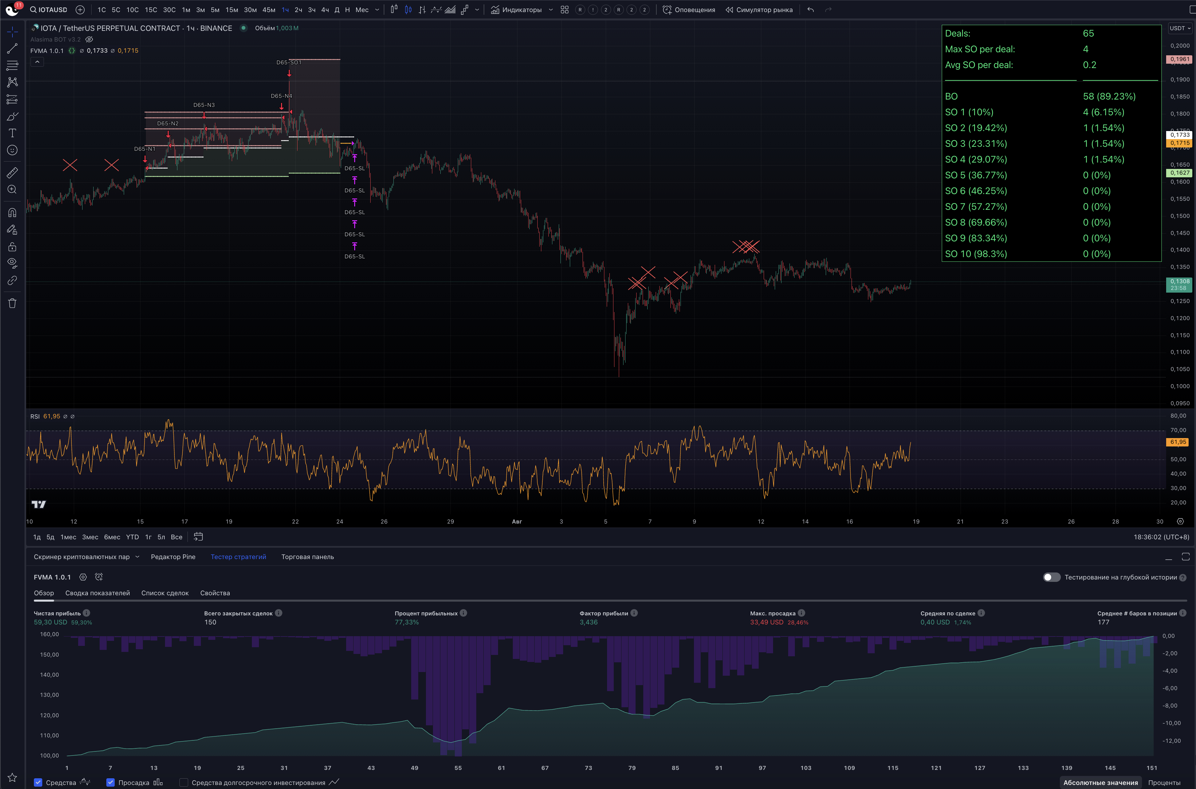Undo the last action
The image size is (1196, 789).
(810, 10)
